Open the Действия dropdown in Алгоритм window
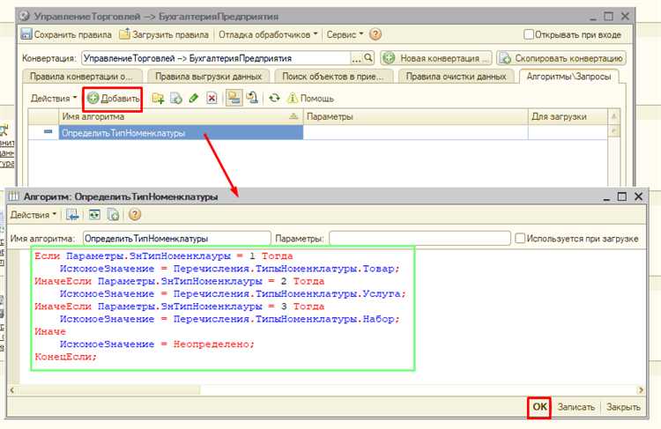This screenshot has width=661, height=429. click(33, 215)
